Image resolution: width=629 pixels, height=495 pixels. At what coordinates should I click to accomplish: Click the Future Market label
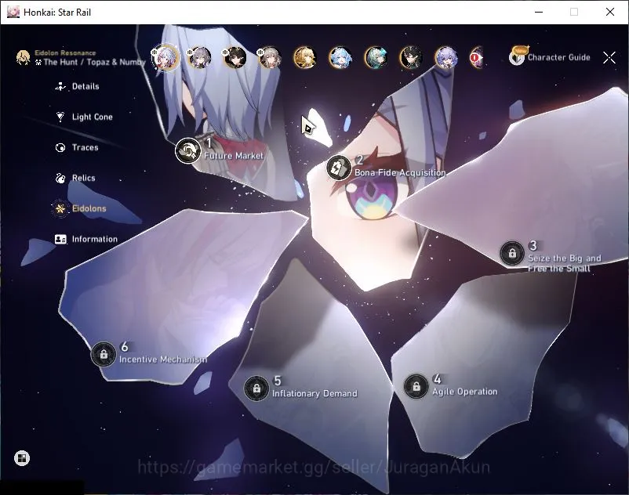[x=234, y=156]
